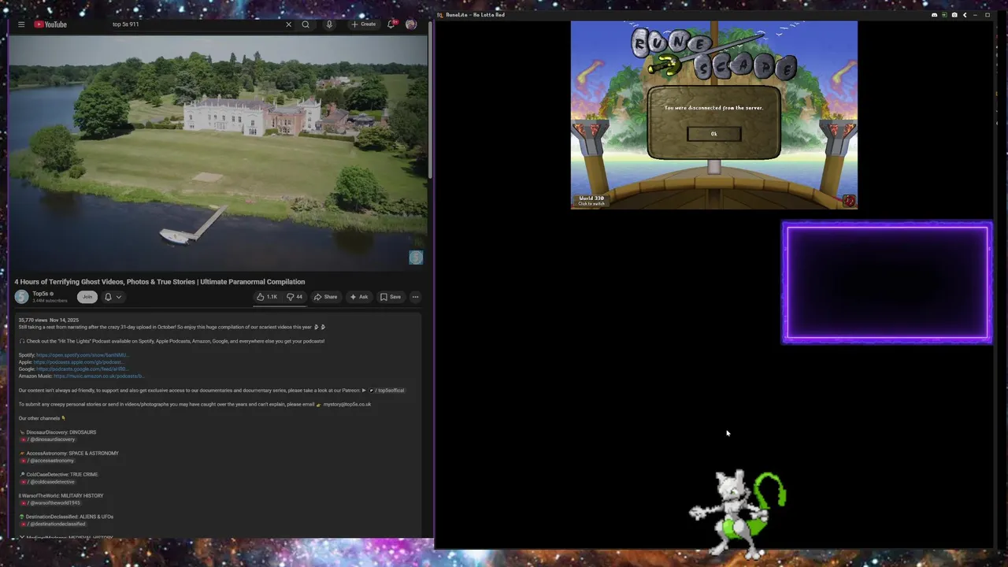Click 'Our other channels' text
Screen dimensions: 1008x567
click(39, 419)
